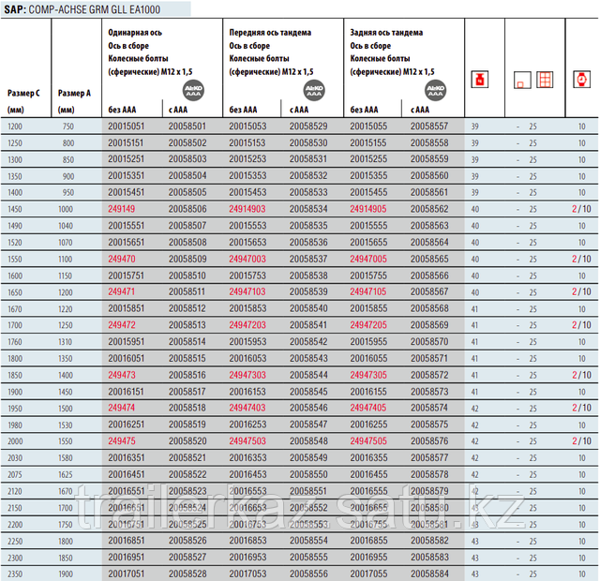Click AL-KO AAA badge under Одинарная ось
600x581 pixels.
pos(193,91)
